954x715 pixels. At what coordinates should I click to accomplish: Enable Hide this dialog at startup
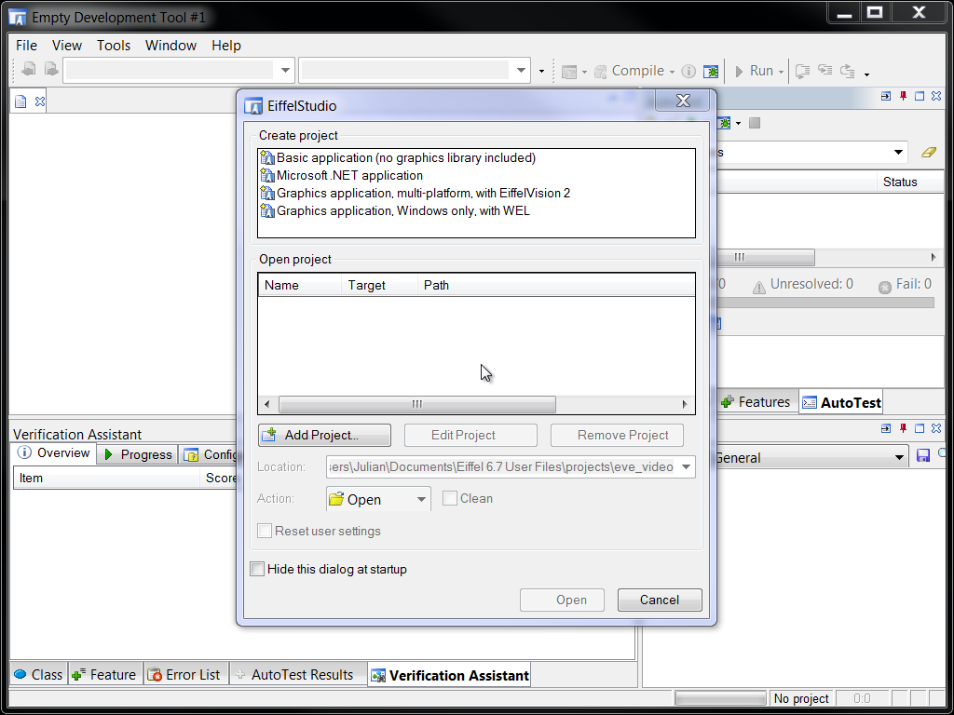click(x=257, y=569)
